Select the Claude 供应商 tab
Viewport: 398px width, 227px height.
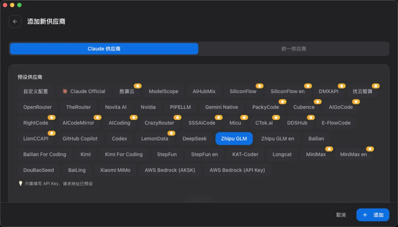[x=104, y=49]
